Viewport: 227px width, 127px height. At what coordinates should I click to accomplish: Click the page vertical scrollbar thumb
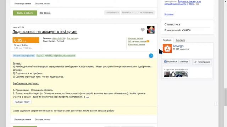[x=226, y=97]
